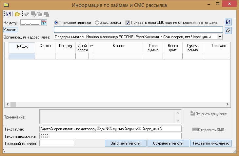The height and width of the screenshot is (156, 239).
Task: Click the grayed copy-documents toolbar icon
Action: (x=47, y=14)
